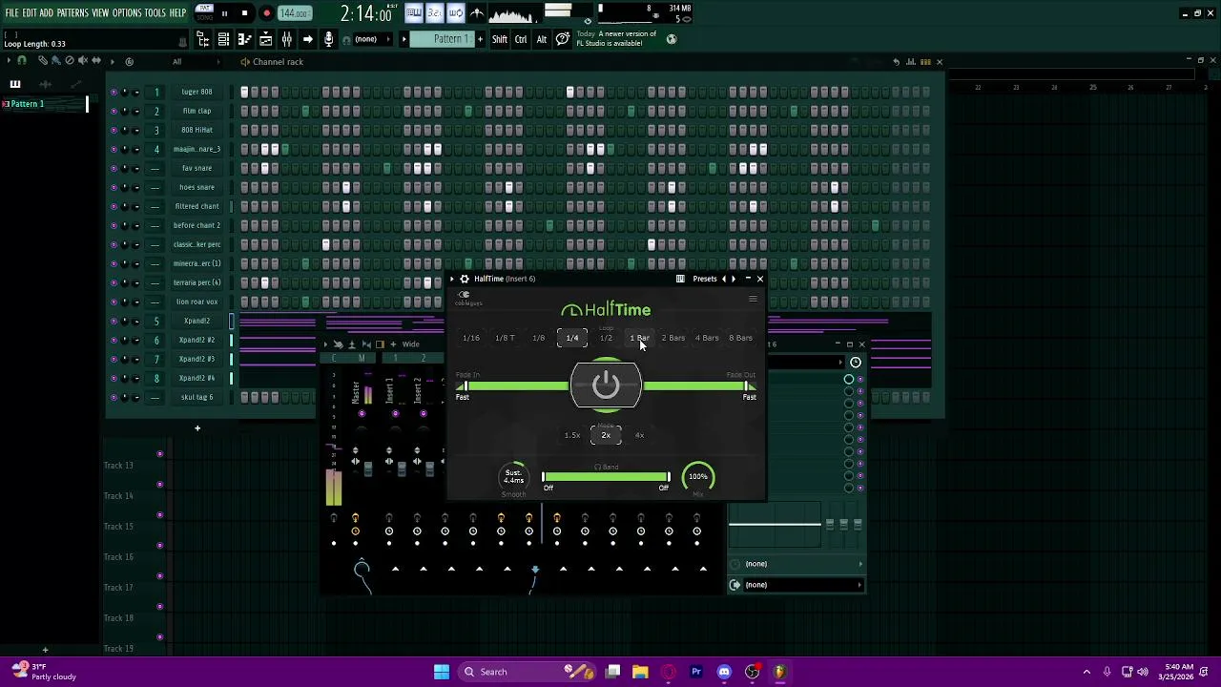The height and width of the screenshot is (687, 1221).
Task: Mute the lion roar vox channel
Action: click(x=114, y=302)
